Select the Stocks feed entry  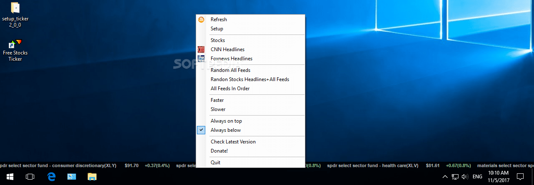pyautogui.click(x=250, y=40)
